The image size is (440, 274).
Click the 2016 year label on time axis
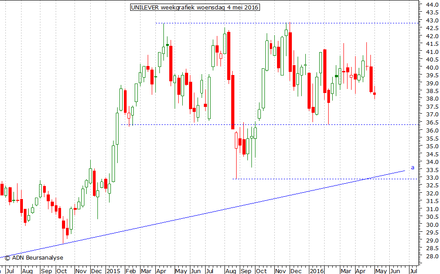[x=317, y=271]
